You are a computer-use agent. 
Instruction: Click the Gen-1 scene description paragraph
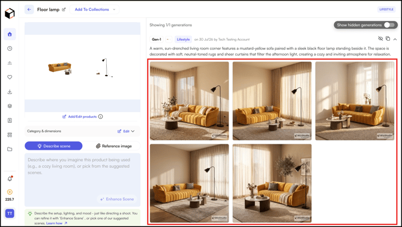point(270,51)
